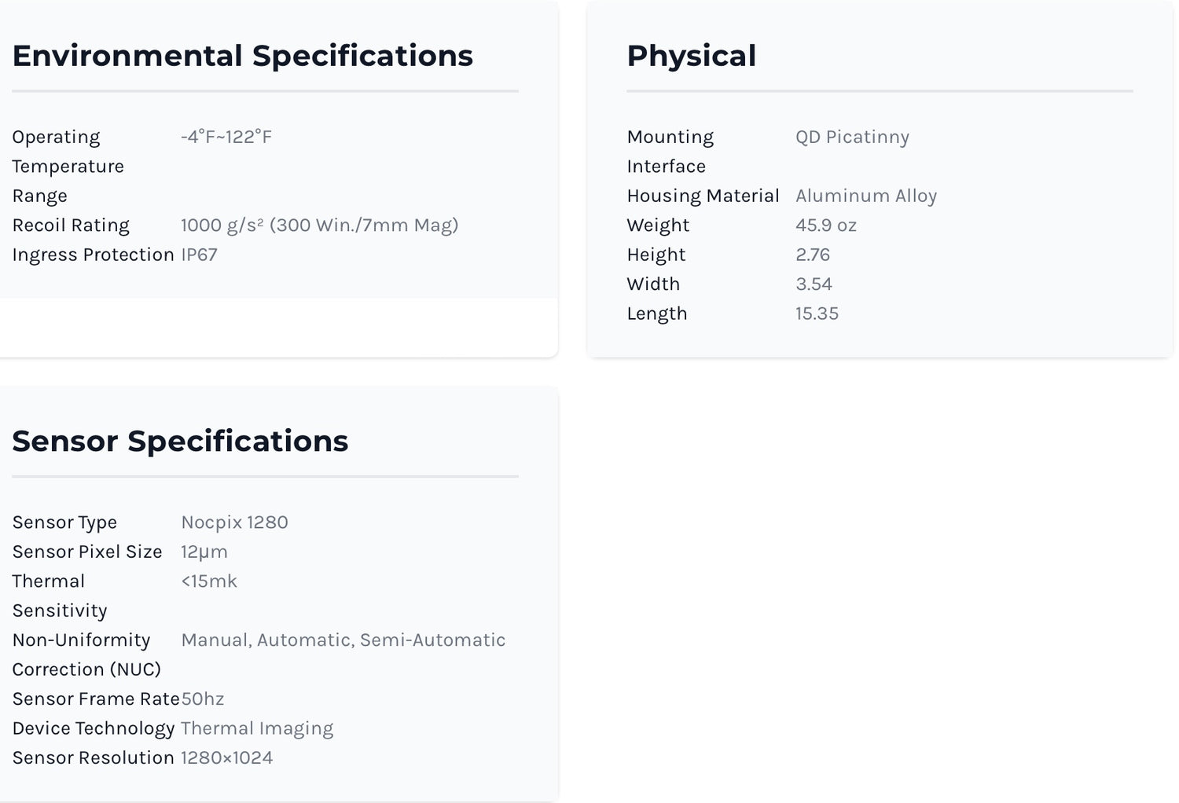Screen dimensions: 1179x803
Task: Click the 12µm pixel size value
Action: coord(204,552)
